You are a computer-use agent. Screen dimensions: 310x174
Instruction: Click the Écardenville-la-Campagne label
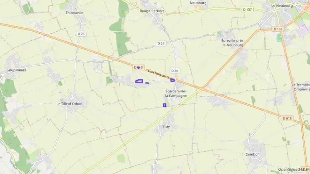tap(176, 93)
